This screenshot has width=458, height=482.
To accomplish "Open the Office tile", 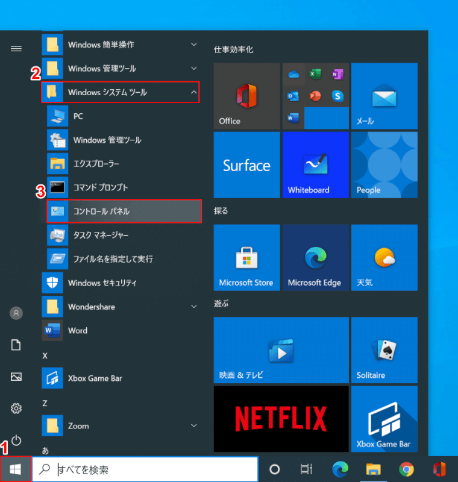I will tap(247, 96).
